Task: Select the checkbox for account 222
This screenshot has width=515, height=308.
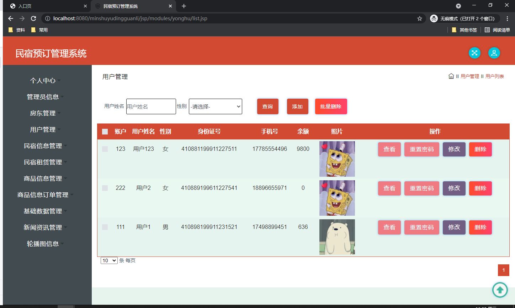Action: pyautogui.click(x=105, y=188)
